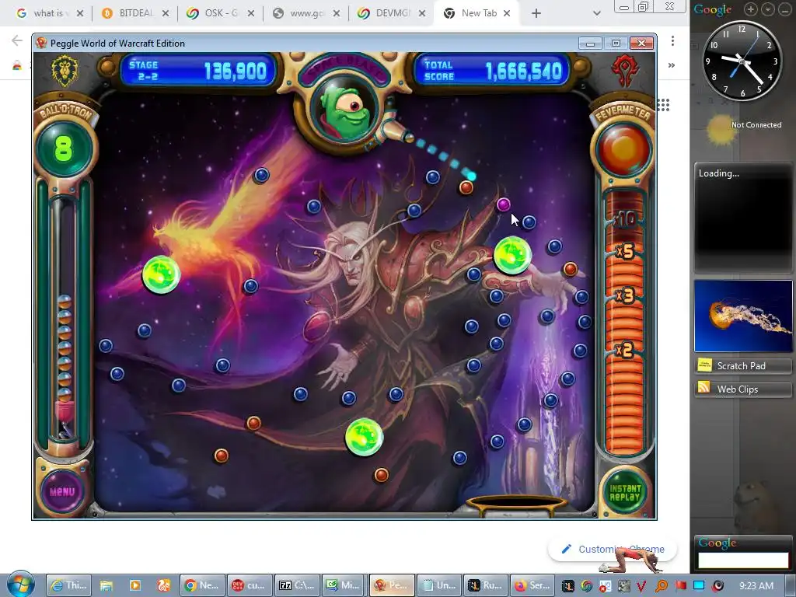796x597 pixels.
Task: Click the analog clock gadget
Action: coord(742,61)
